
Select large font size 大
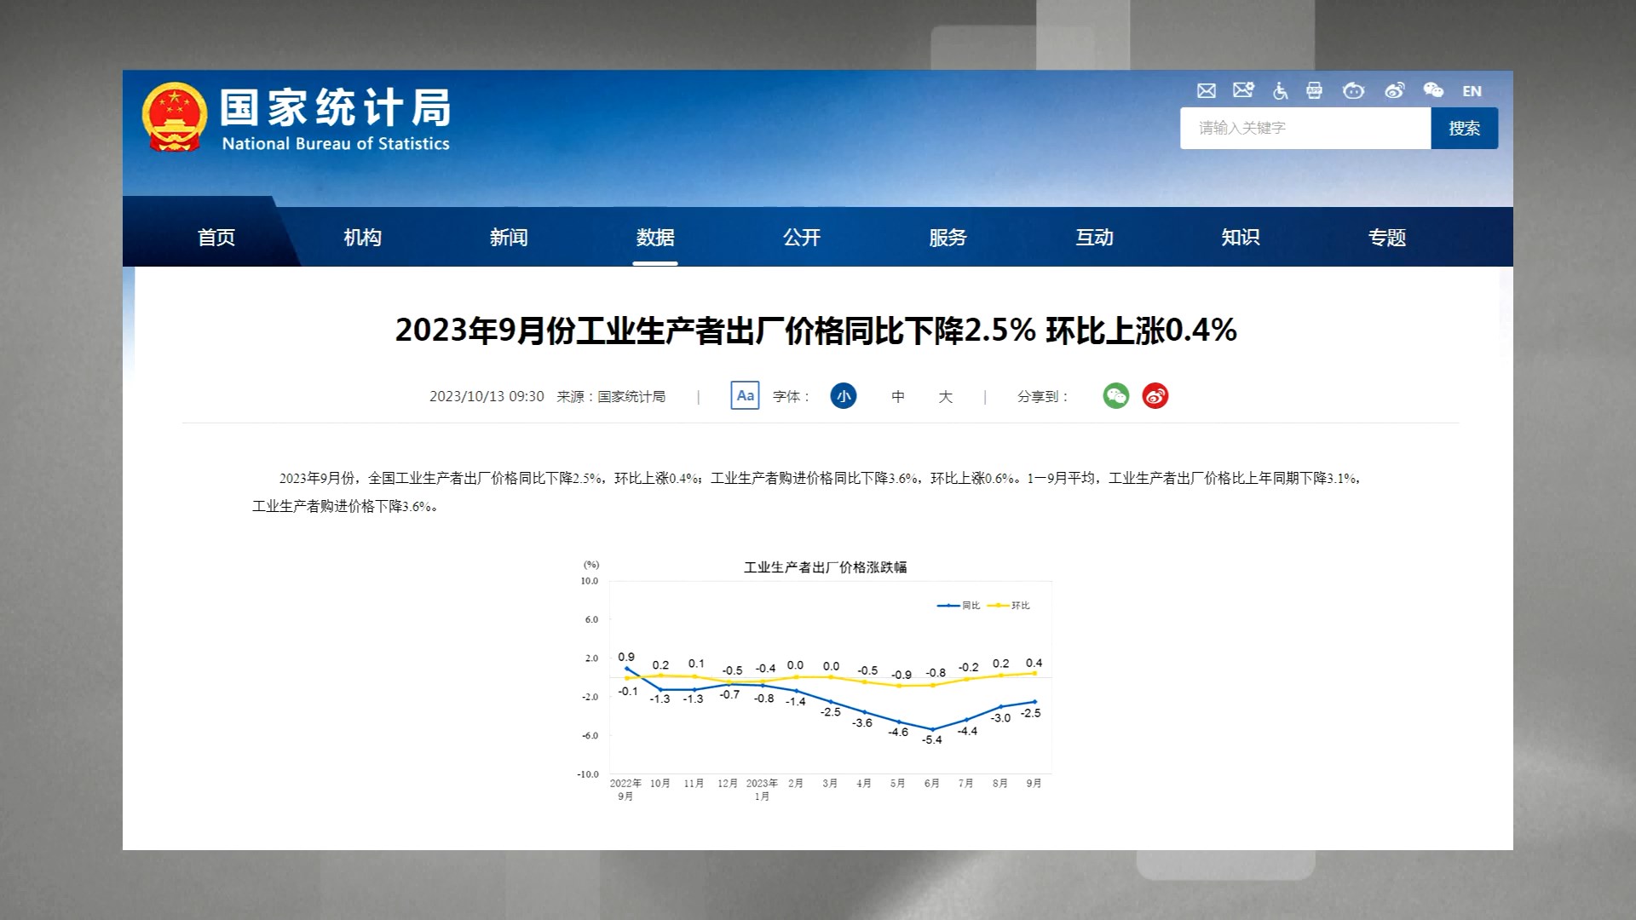[x=945, y=397]
